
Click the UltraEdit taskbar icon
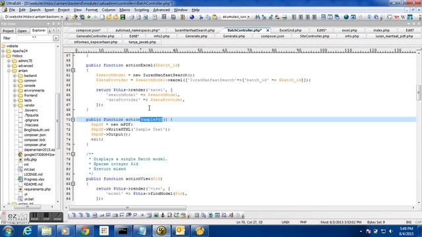click(161, 230)
